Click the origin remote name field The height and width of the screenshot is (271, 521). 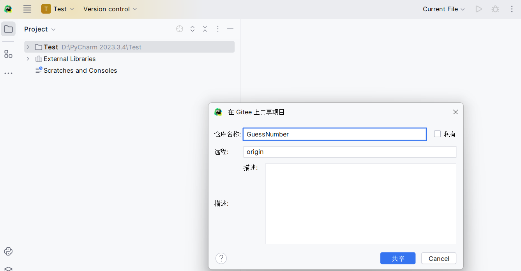pos(350,152)
